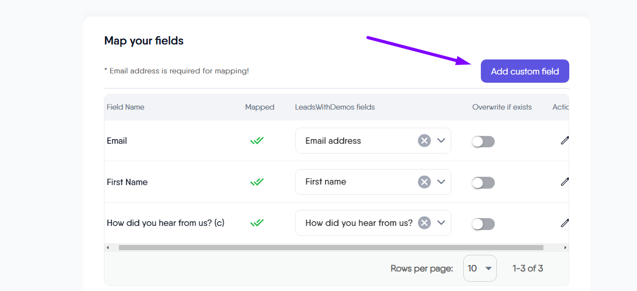Edit the Email field row

point(565,141)
